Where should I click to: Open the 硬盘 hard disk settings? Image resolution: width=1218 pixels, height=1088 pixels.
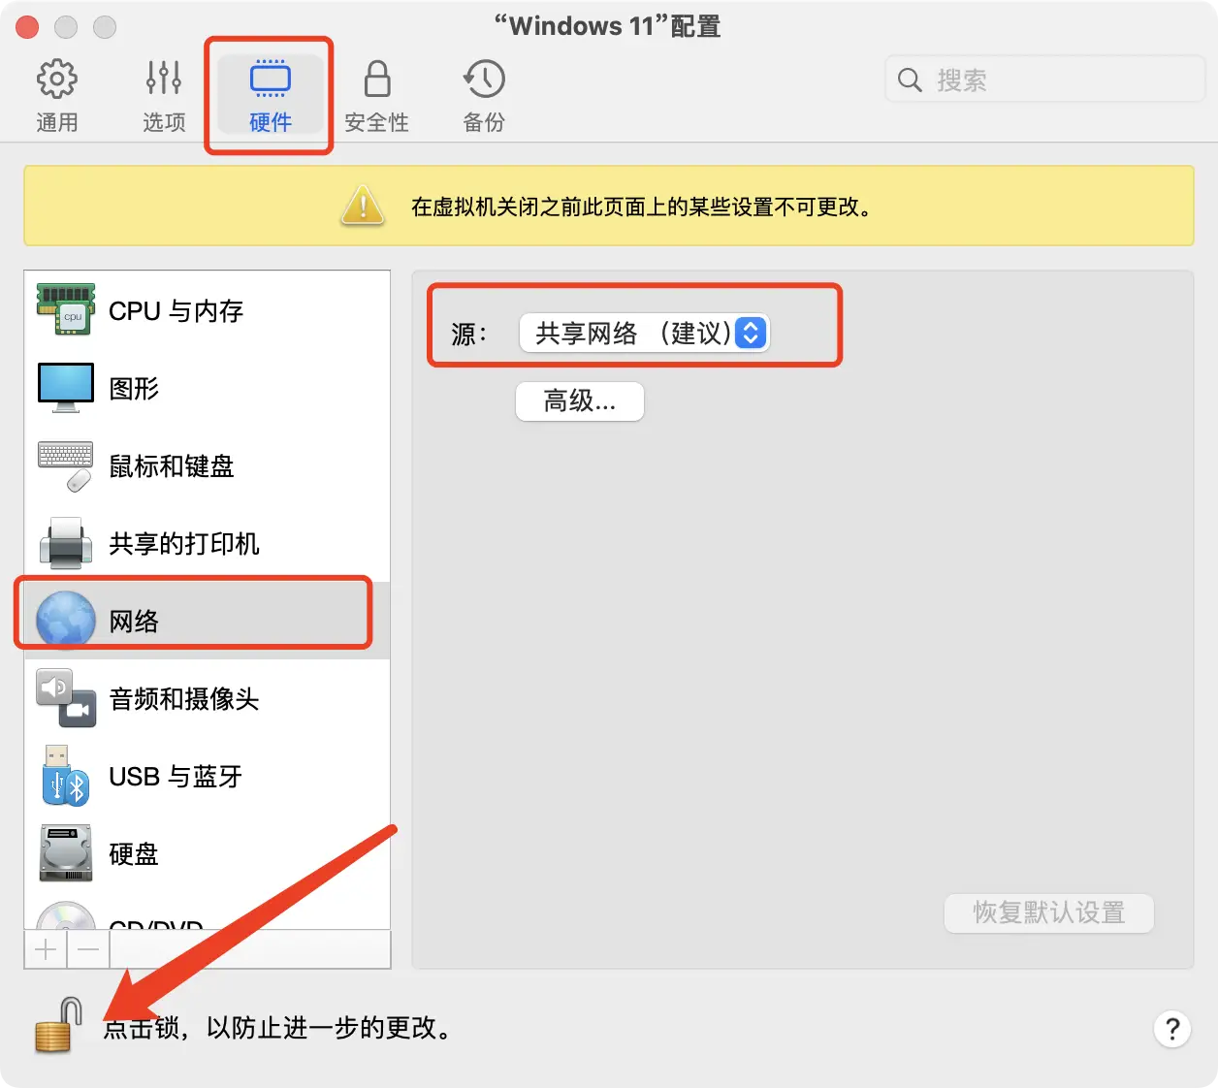coord(133,854)
